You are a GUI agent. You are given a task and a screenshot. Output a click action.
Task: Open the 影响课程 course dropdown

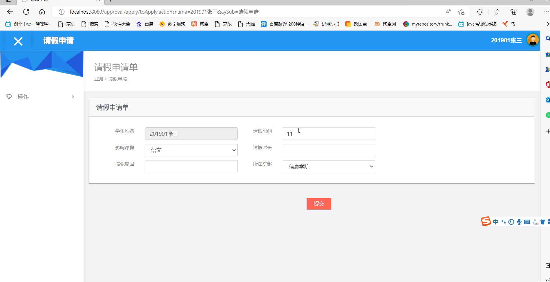click(191, 150)
